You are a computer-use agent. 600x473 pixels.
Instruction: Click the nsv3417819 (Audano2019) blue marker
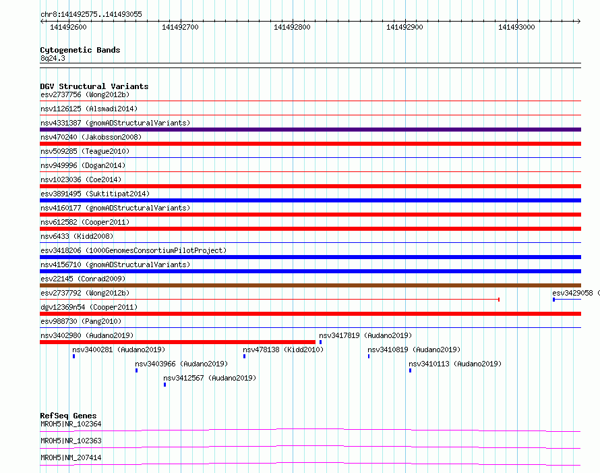pos(320,342)
